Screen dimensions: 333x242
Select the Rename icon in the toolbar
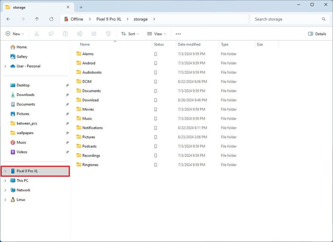tap(80, 34)
